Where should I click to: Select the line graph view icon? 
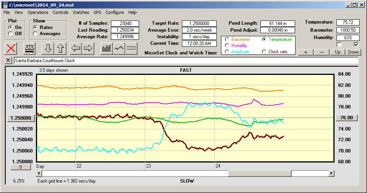pos(119,48)
